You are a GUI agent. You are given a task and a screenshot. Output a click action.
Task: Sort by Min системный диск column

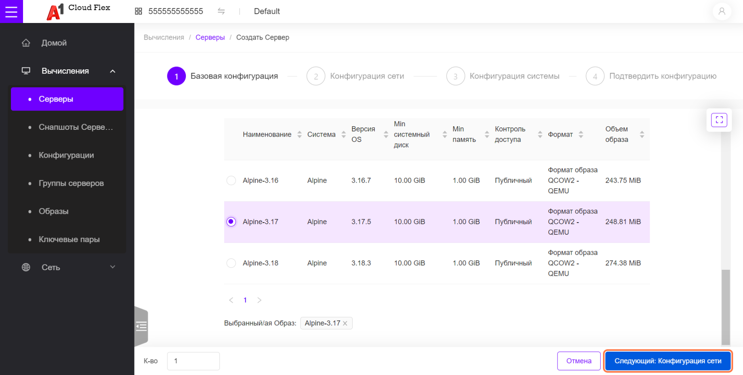(444, 134)
